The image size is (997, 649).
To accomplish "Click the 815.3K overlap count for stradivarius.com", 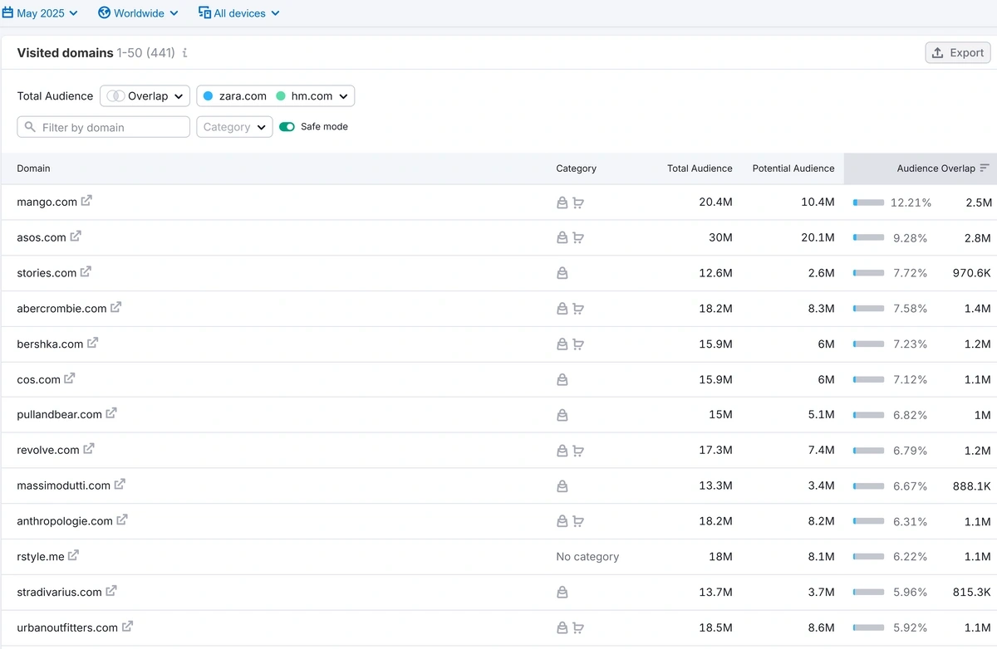I will click(971, 593).
